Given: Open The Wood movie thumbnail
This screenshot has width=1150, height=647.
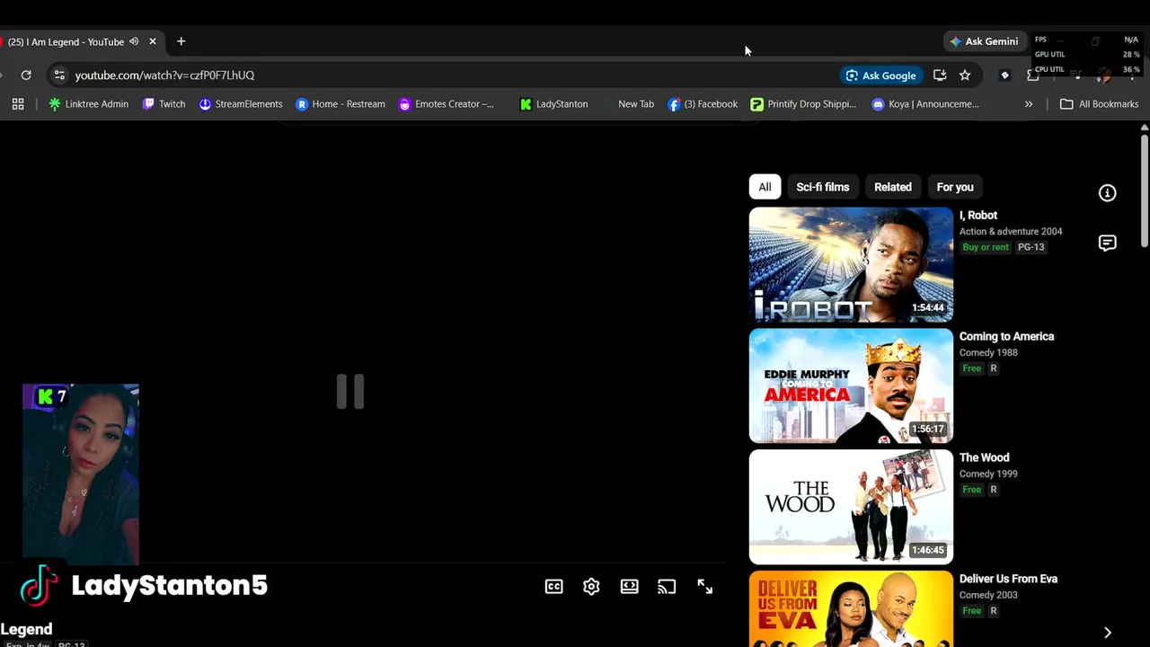Looking at the screenshot, I should pos(851,508).
